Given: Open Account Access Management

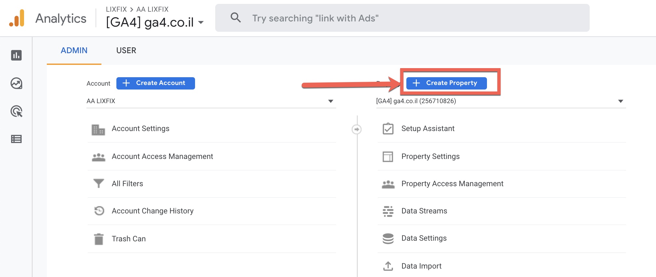Looking at the screenshot, I should pyautogui.click(x=212, y=156).
